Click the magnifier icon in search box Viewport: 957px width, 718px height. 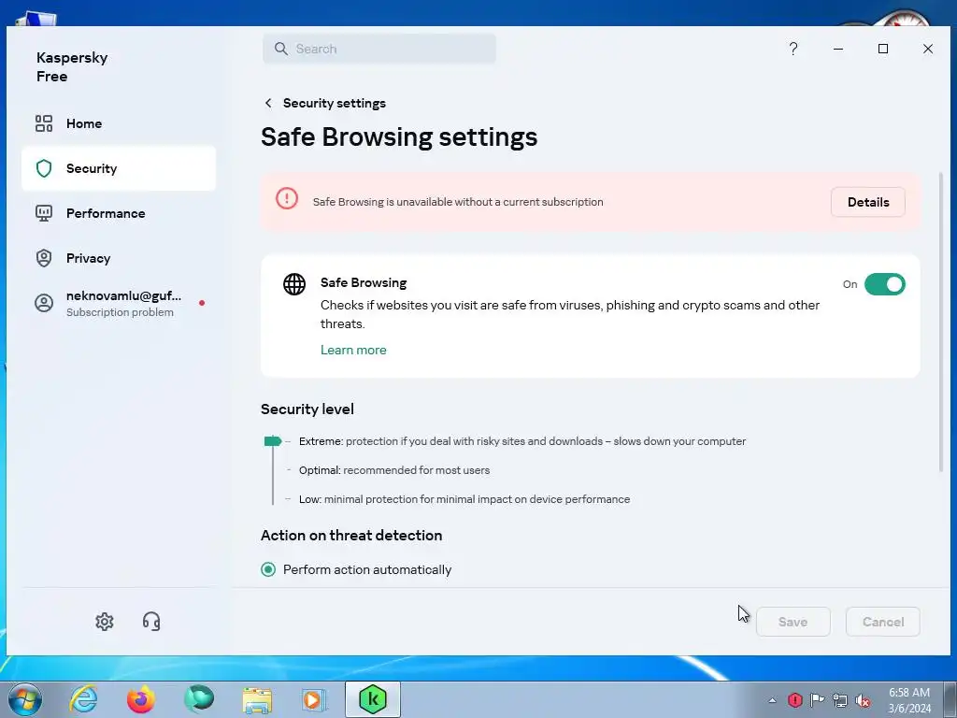coord(280,49)
